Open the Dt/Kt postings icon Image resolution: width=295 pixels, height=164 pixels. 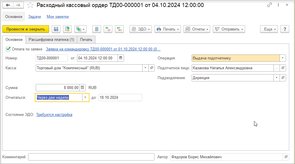tap(119, 29)
